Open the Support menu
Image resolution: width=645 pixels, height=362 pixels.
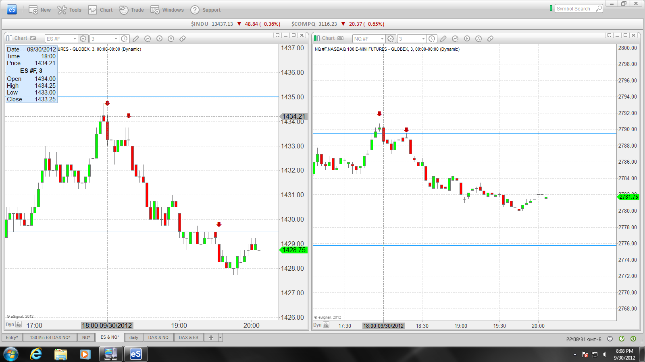click(x=206, y=10)
